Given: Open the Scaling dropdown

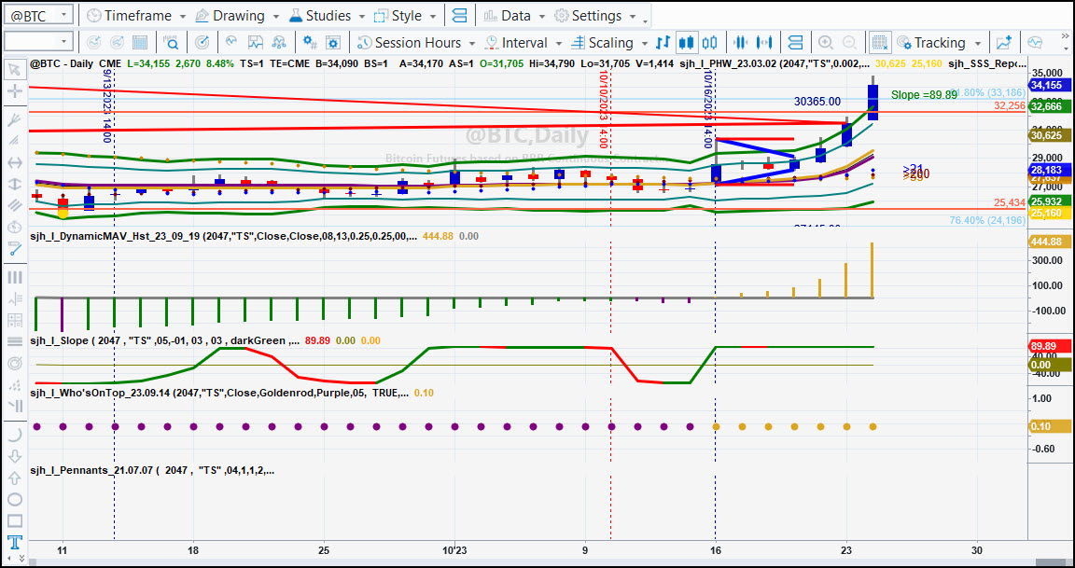Looking at the screenshot, I should coord(608,43).
